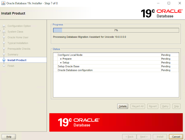Select the Configuration Option step
This screenshot has height=140, width=185.
(x=19, y=26)
